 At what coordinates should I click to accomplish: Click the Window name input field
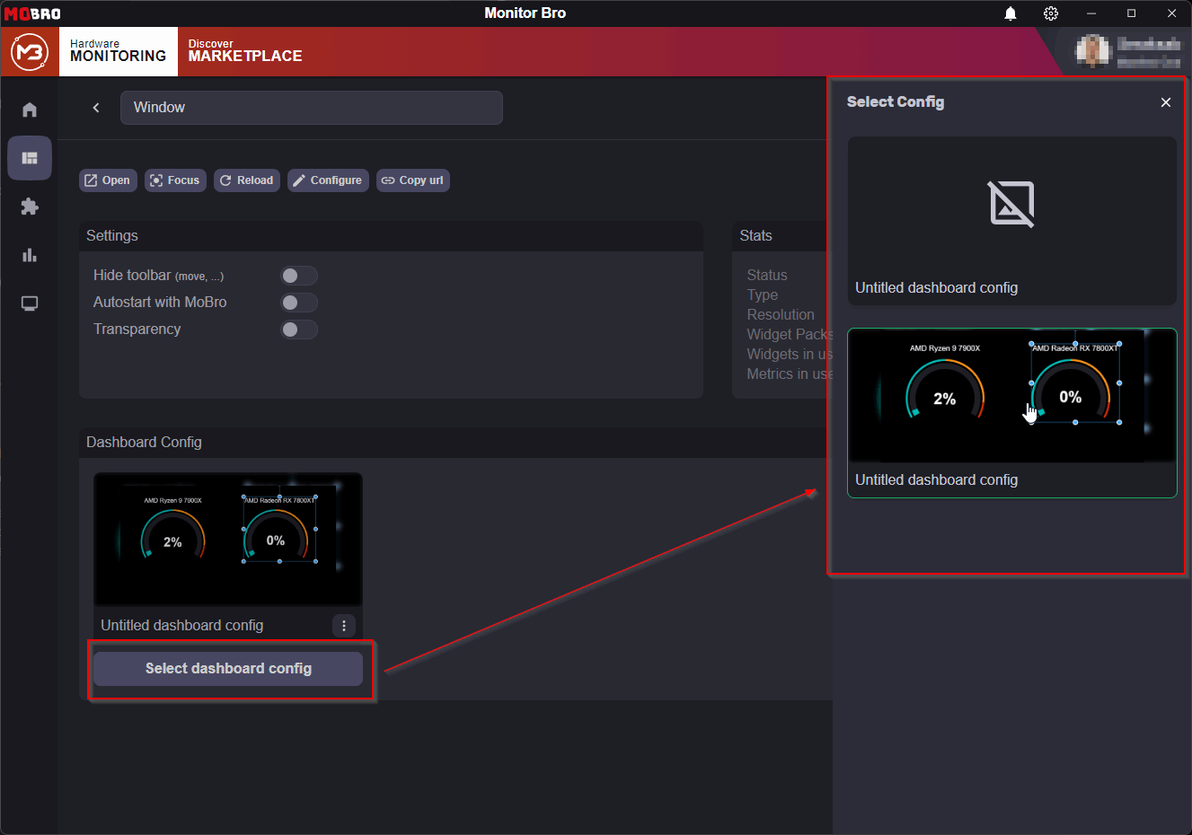point(312,108)
